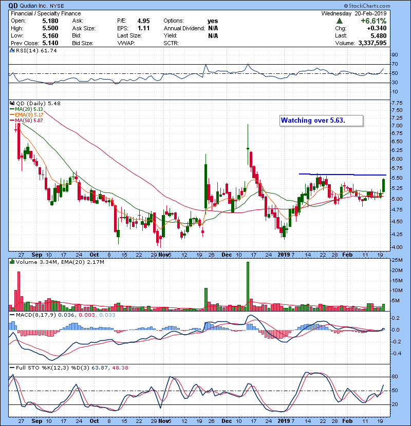Select the Low price value 5.160
The height and width of the screenshot is (426, 411).
click(x=50, y=35)
